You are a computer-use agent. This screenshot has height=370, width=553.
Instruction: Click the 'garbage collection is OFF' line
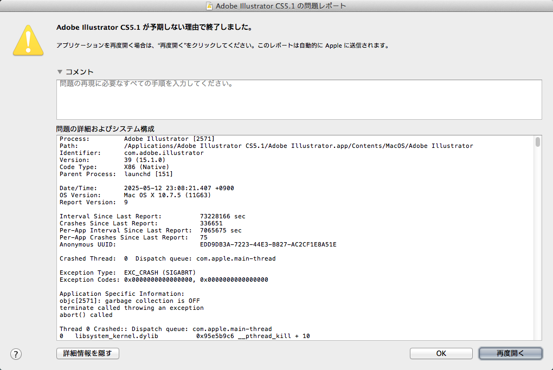(x=130, y=301)
